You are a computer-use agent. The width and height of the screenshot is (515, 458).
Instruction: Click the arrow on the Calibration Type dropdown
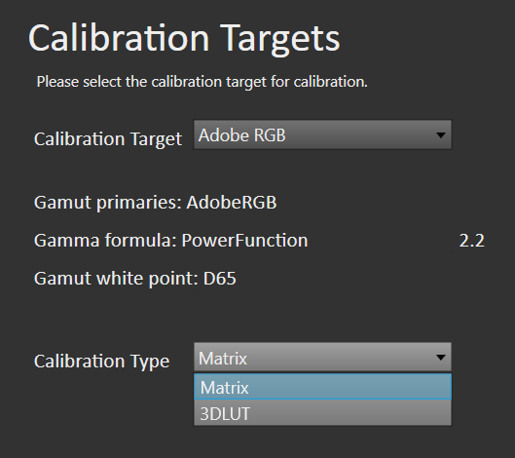(x=440, y=358)
